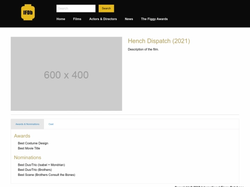The image size is (250, 187).
Task: Click the Best Costume Design award
Action: (33, 143)
